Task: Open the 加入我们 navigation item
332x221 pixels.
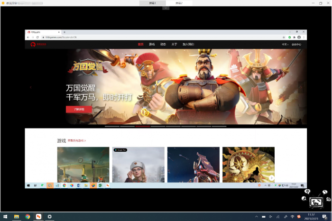Action: 188,44
